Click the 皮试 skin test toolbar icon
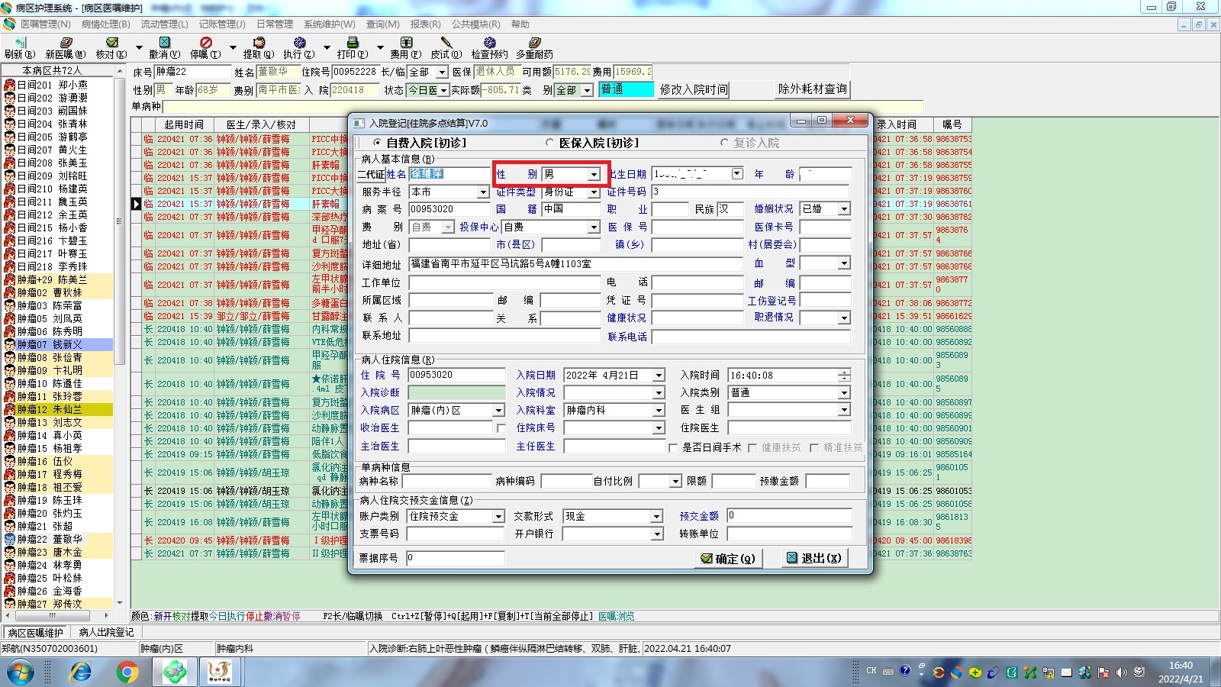1221x687 pixels. (x=446, y=47)
